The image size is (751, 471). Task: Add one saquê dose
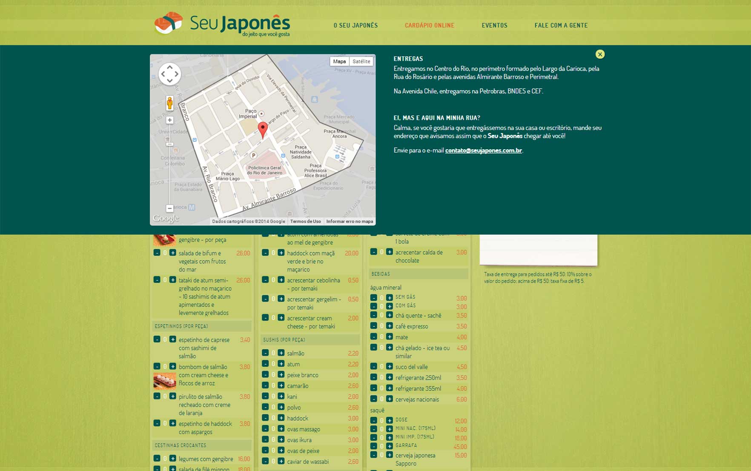coord(390,420)
